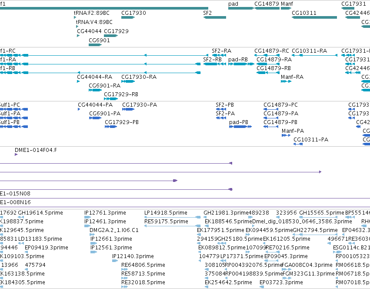Select the SF2-PA protein feature

point(221,118)
